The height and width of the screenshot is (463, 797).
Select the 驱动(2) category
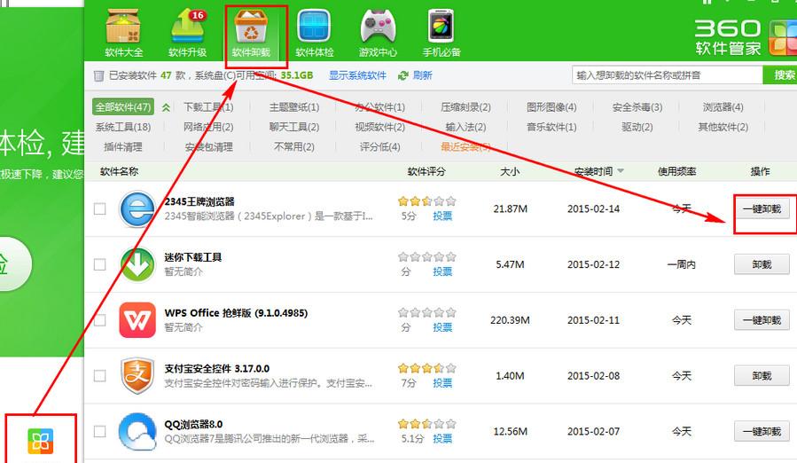click(x=637, y=127)
